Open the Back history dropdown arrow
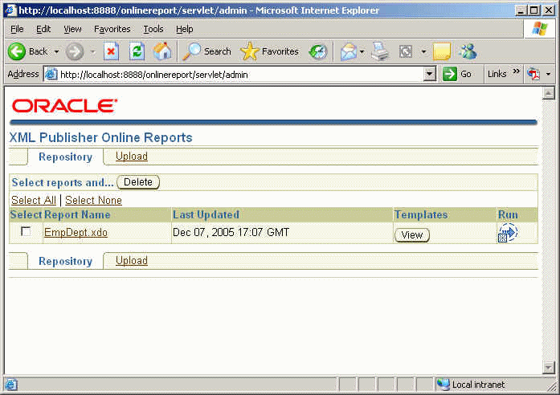 [x=56, y=52]
